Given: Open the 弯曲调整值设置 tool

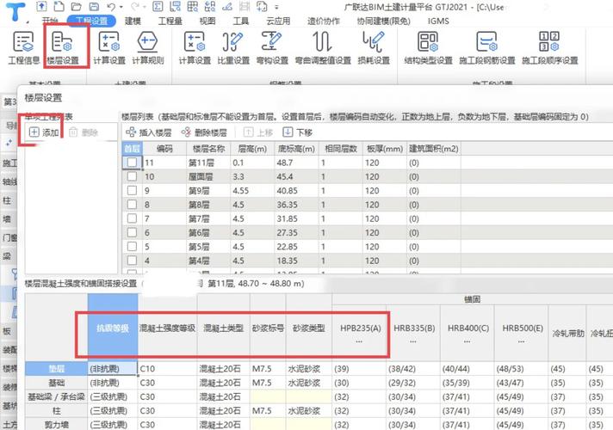Looking at the screenshot, I should [323, 47].
